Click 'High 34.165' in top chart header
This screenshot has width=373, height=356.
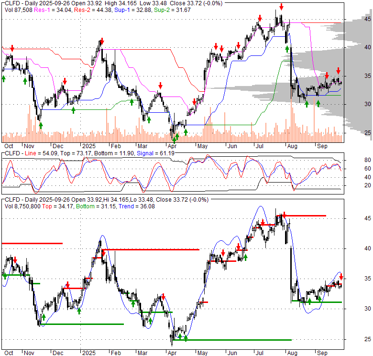120,3
